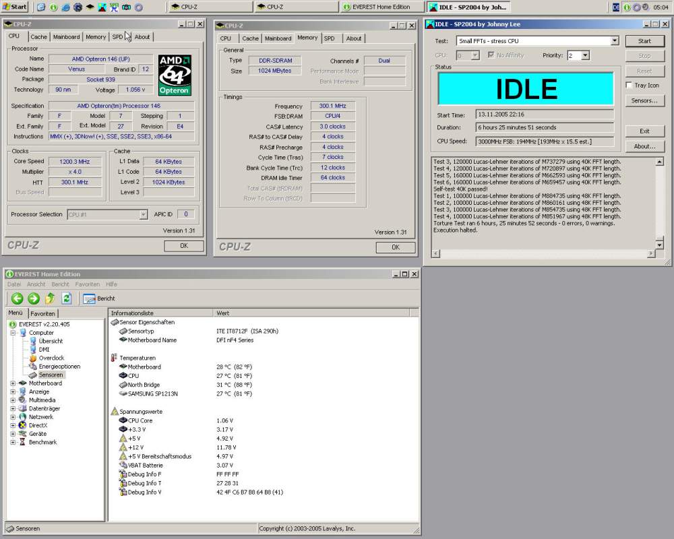Switch to the Menü tab in EVEREST

tap(16, 313)
